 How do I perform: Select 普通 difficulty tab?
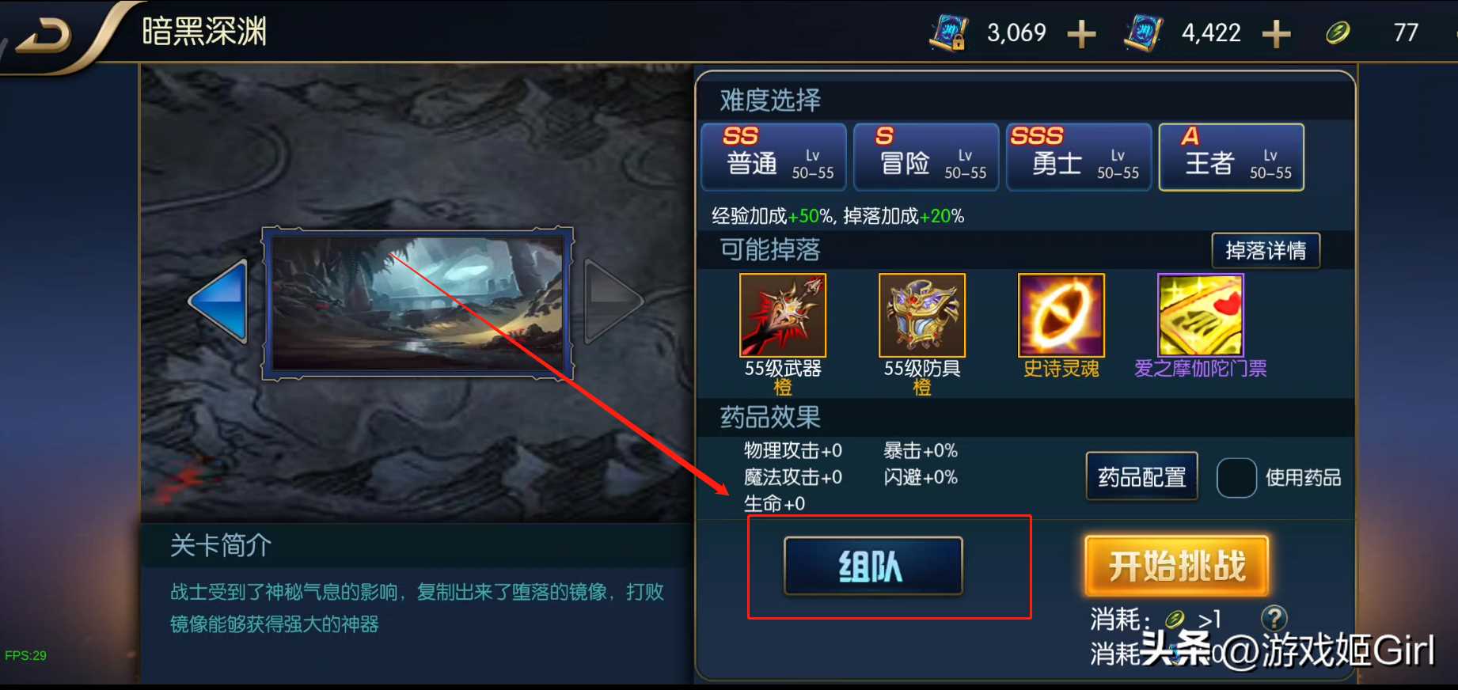[774, 157]
